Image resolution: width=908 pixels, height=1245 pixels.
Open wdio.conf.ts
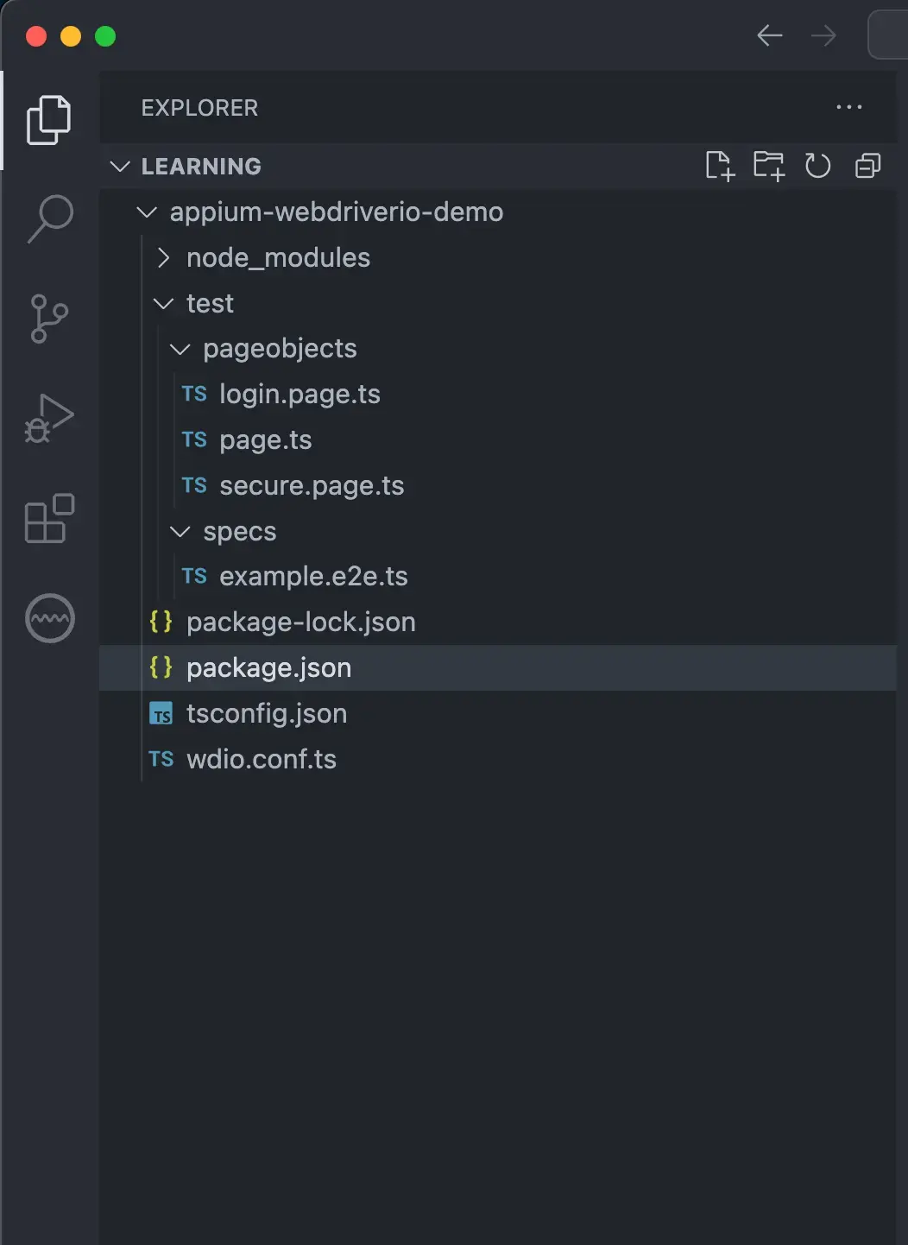pyautogui.click(x=262, y=759)
